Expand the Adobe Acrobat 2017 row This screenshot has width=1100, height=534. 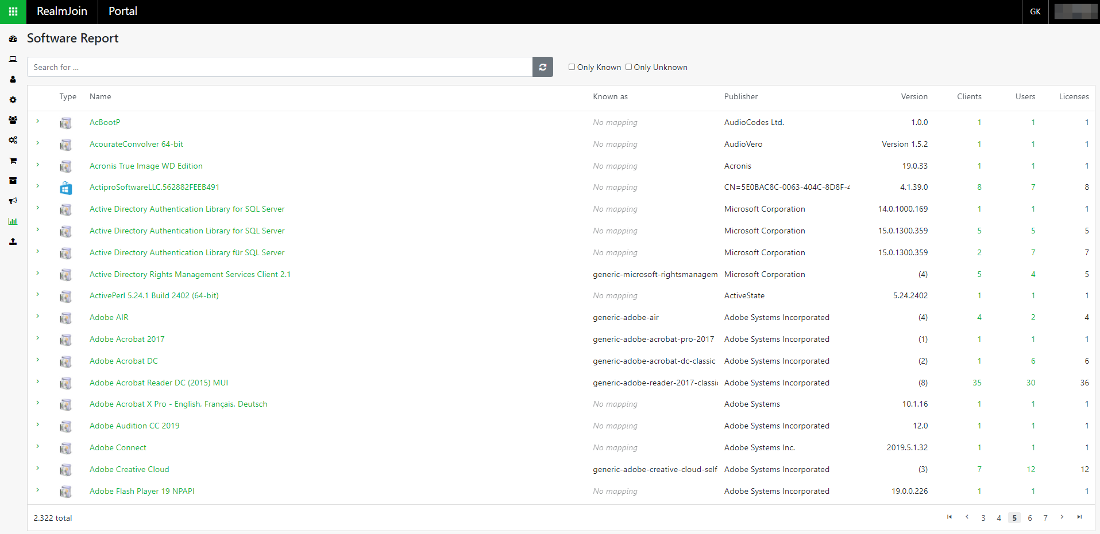pyautogui.click(x=38, y=338)
